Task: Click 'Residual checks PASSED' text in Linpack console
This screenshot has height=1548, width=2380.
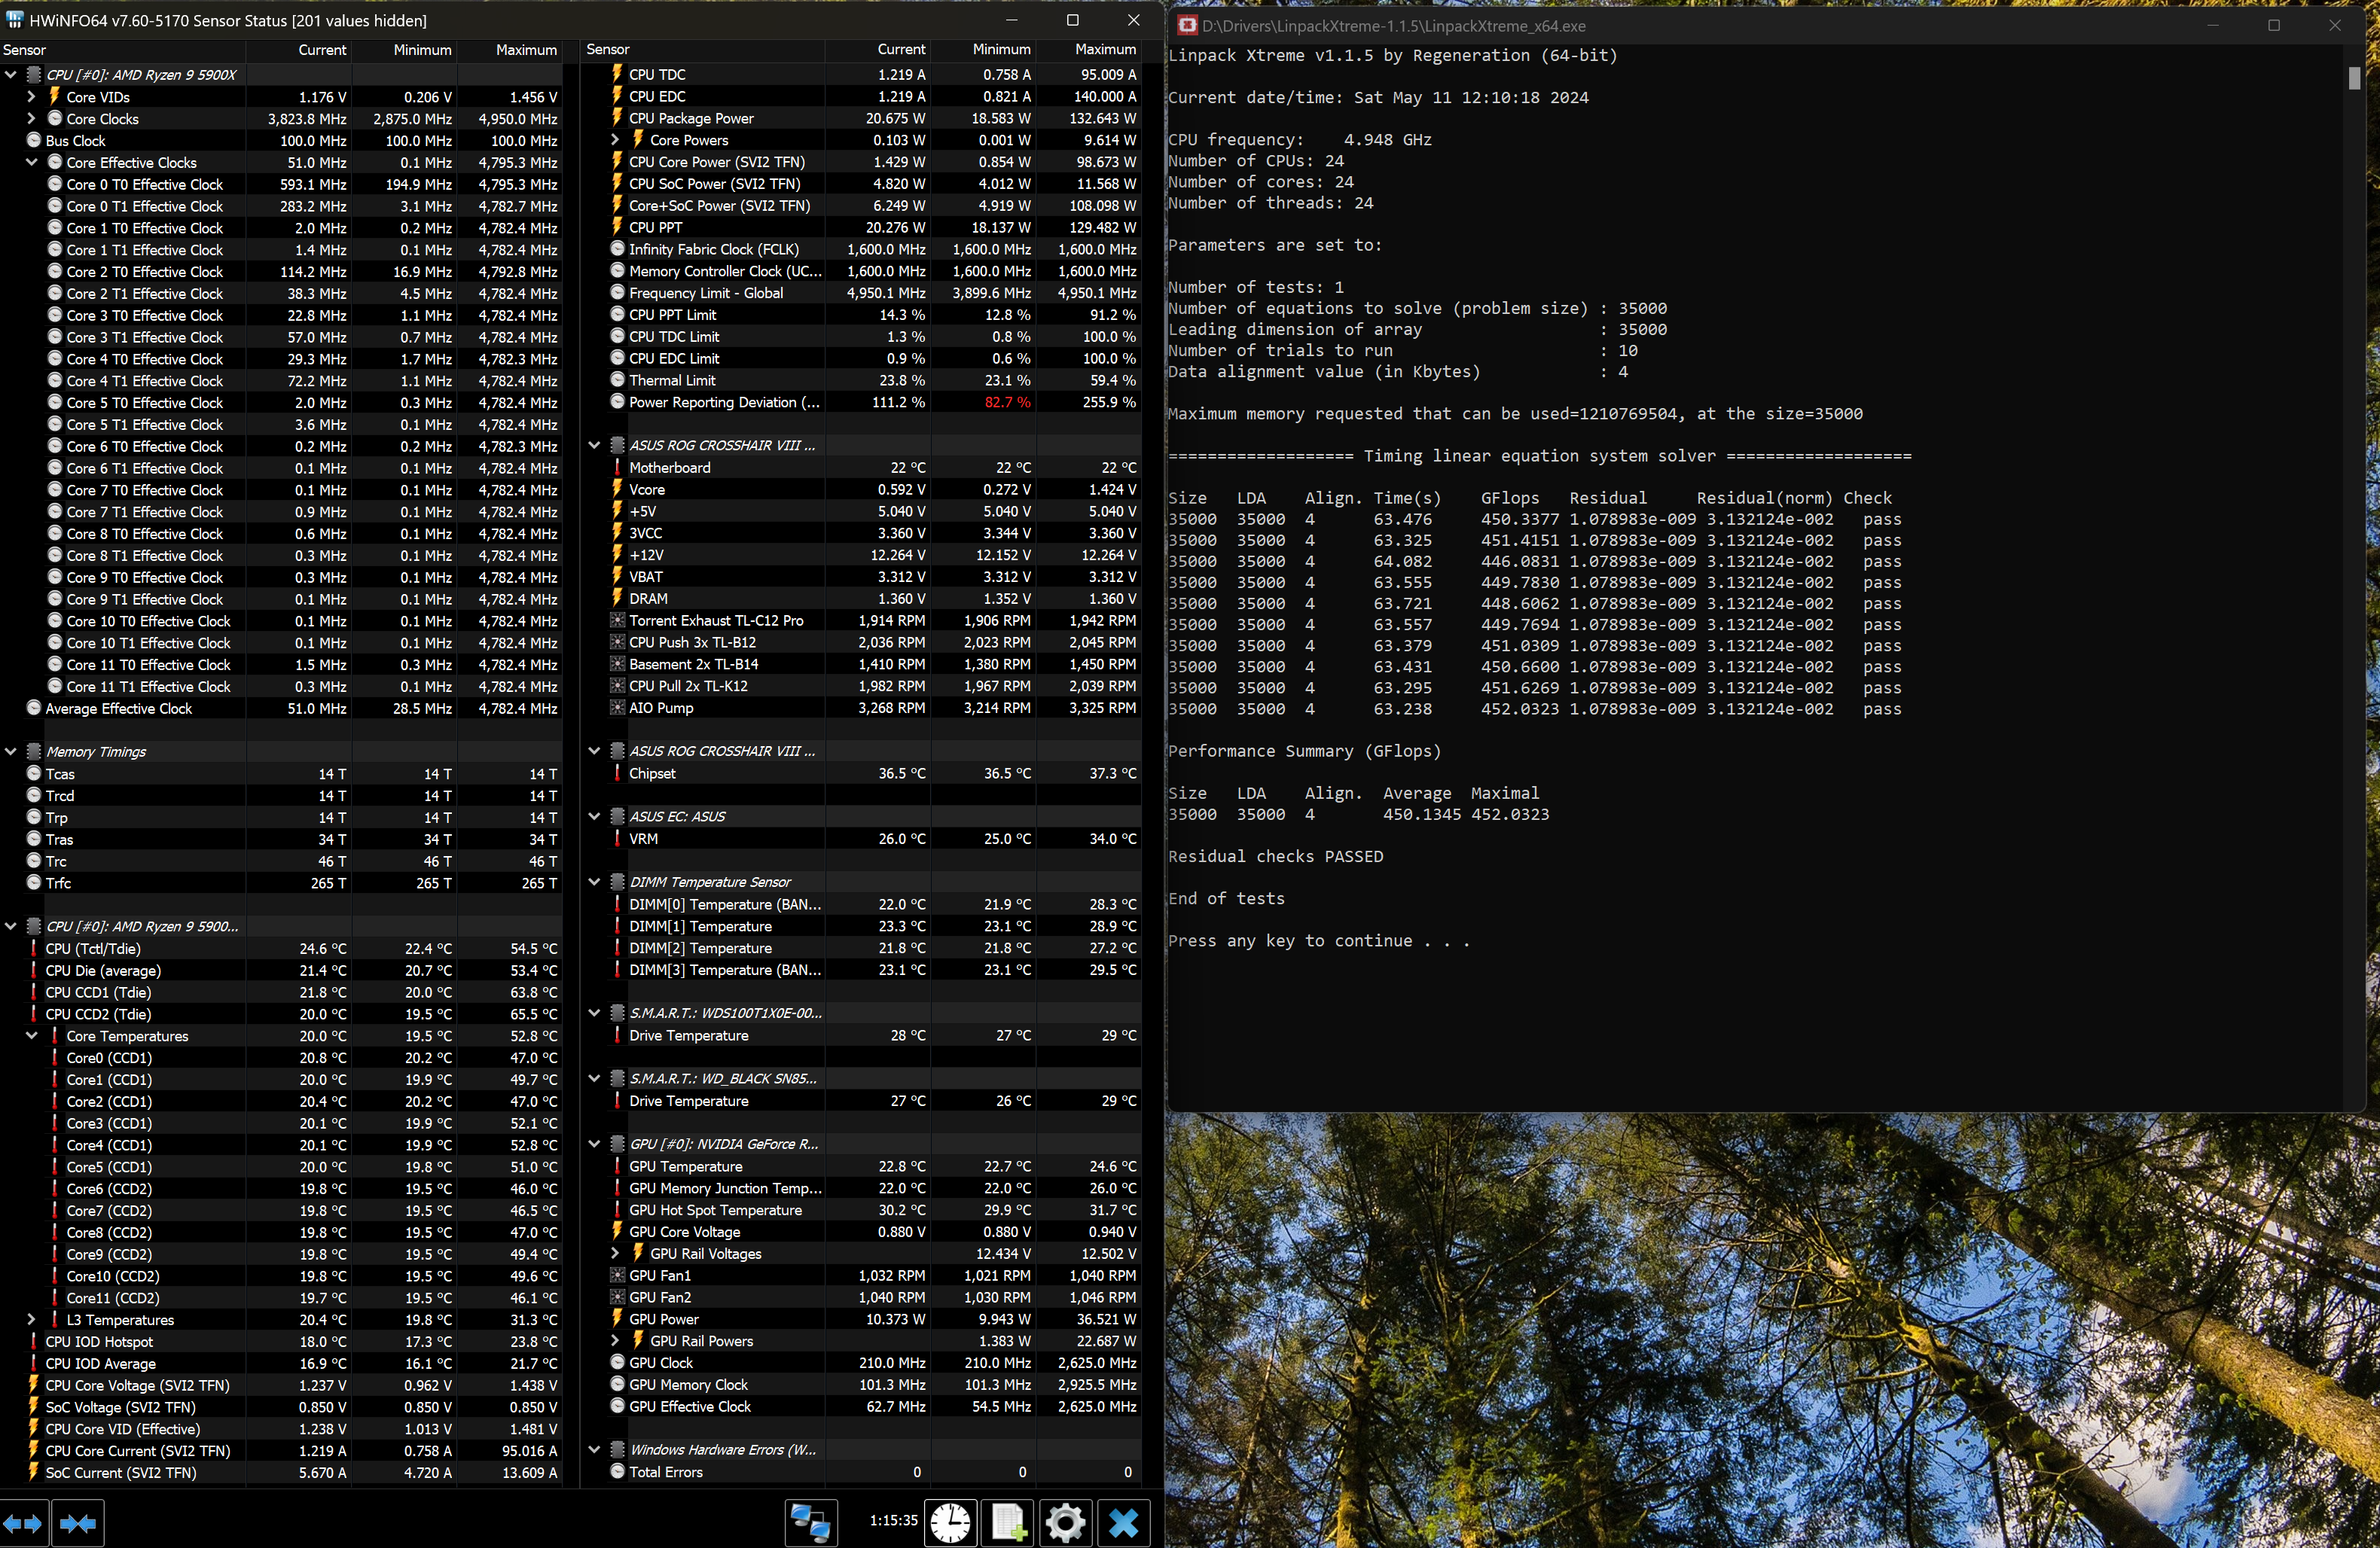Action: [1276, 857]
